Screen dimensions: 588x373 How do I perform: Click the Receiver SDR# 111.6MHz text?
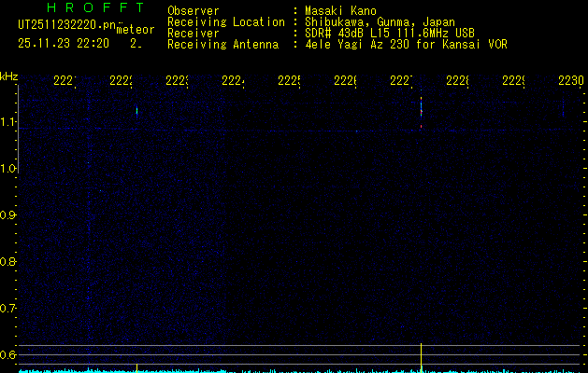coord(390,33)
